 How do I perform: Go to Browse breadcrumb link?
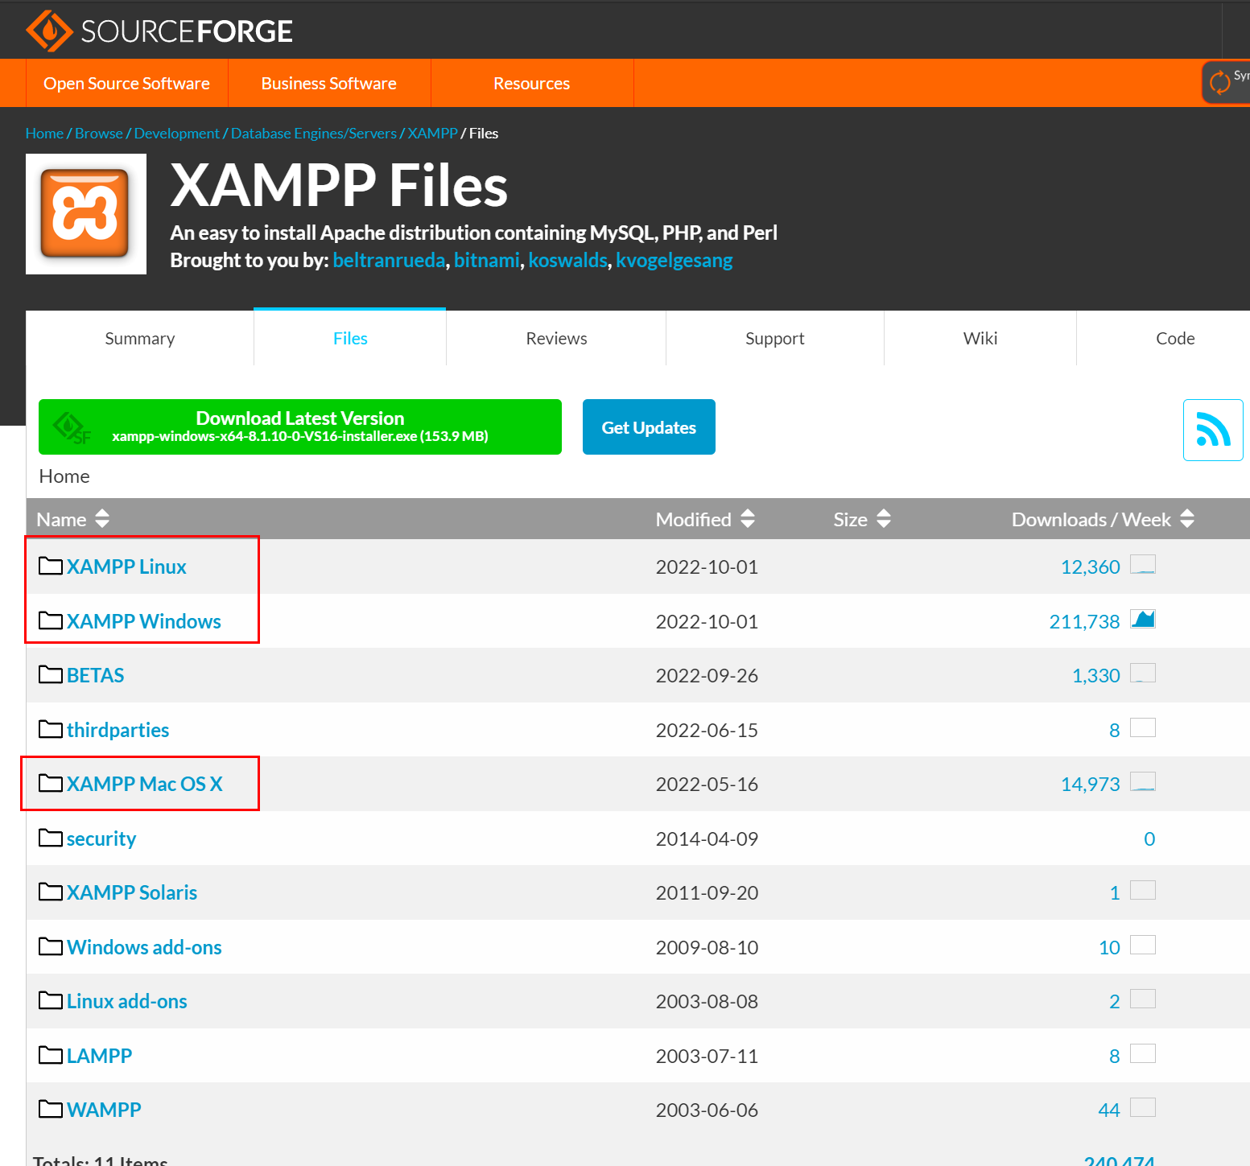point(99,133)
